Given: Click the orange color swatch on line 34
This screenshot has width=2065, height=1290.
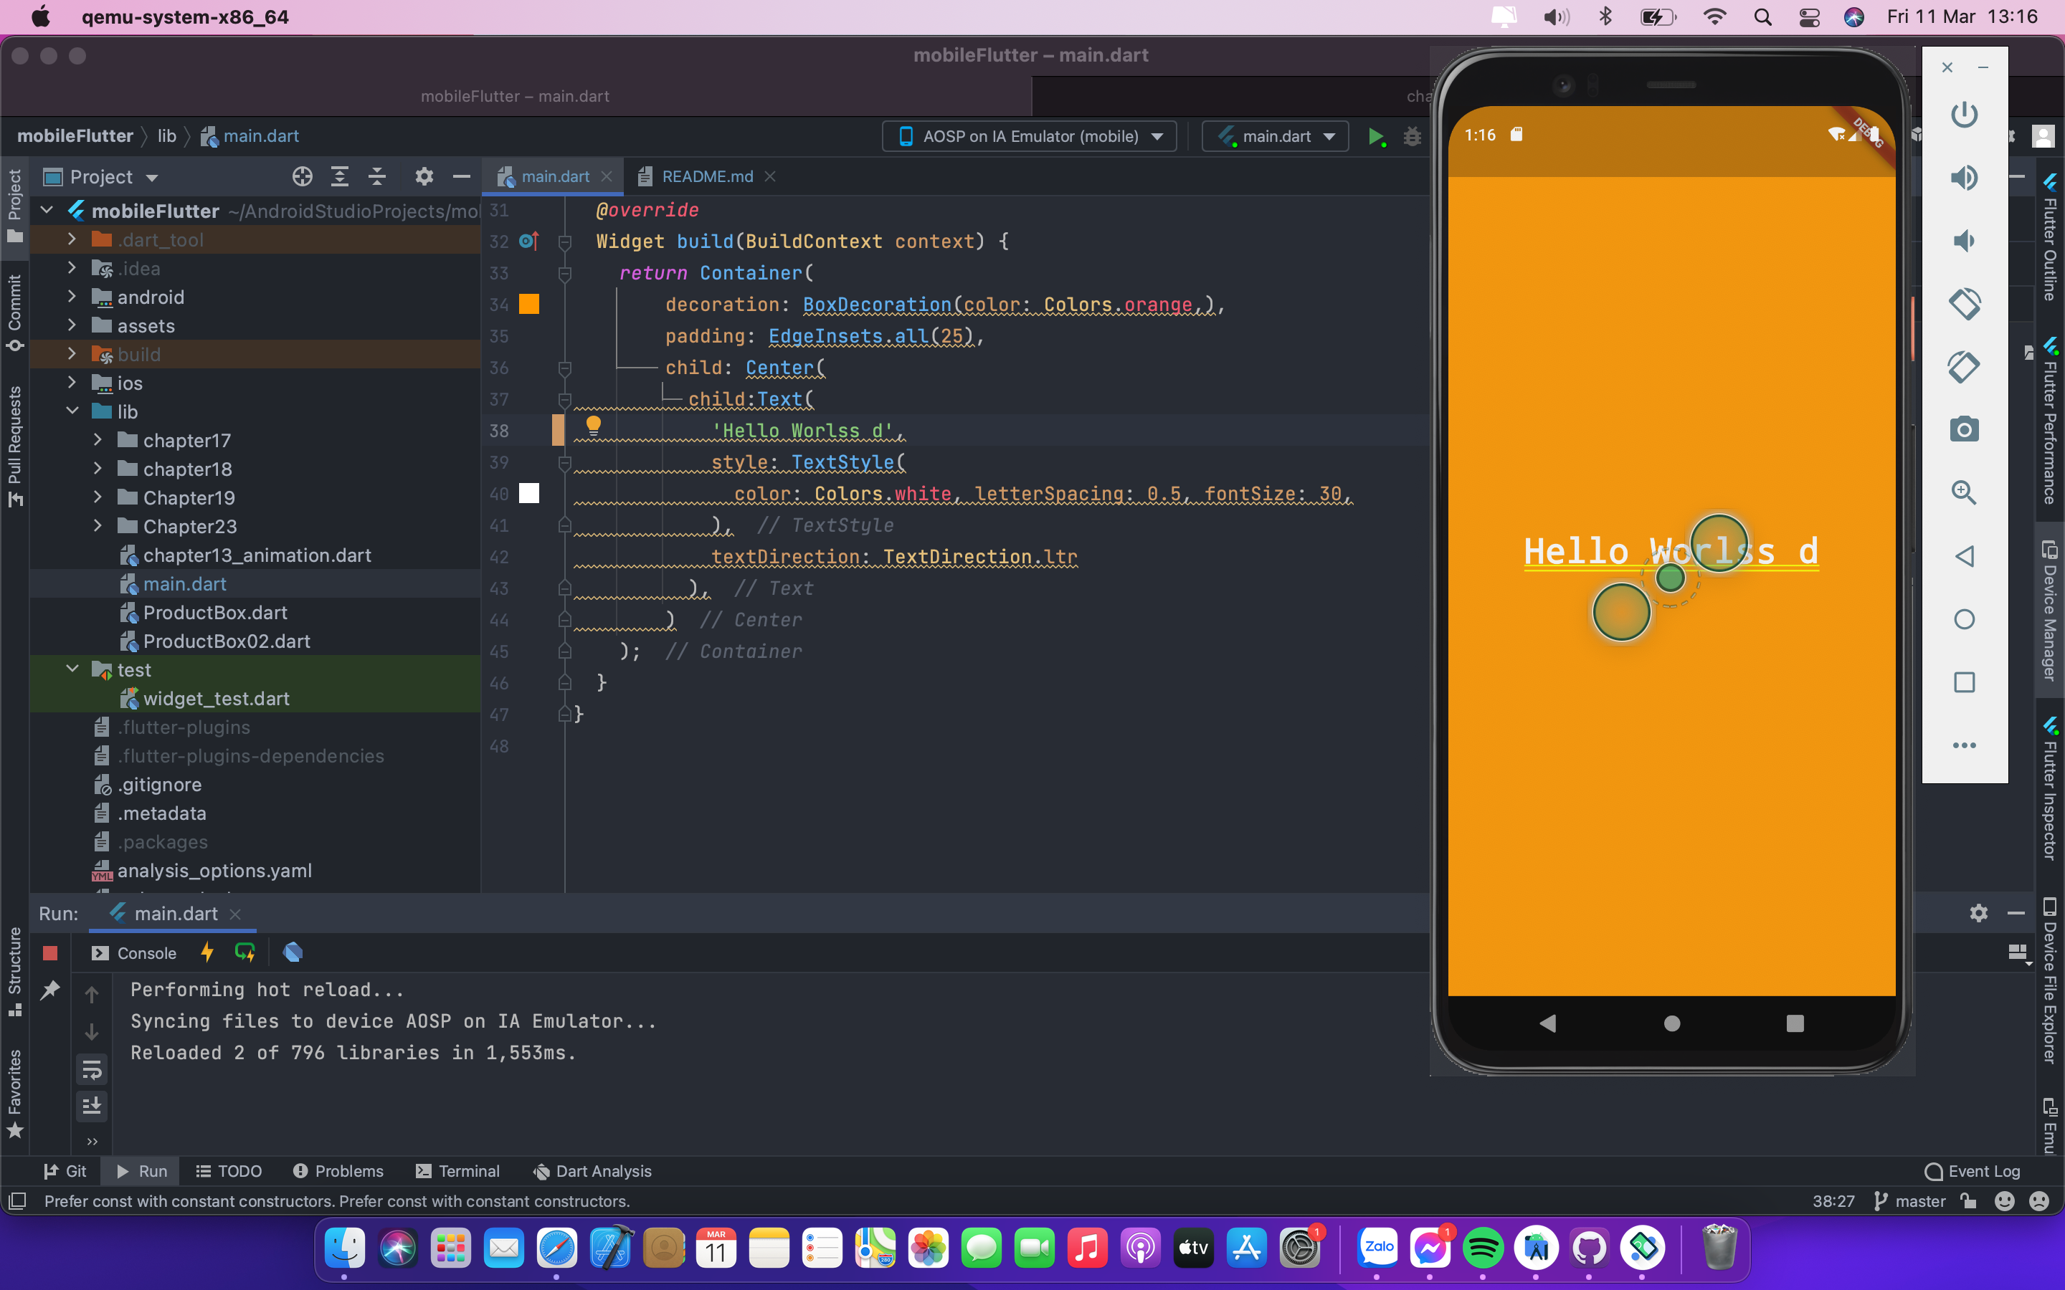Looking at the screenshot, I should pos(529,304).
